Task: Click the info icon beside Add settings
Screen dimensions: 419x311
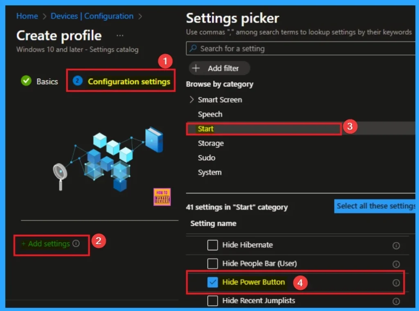Action: click(76, 243)
